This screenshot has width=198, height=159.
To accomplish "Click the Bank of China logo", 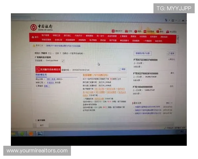I will (x=42, y=27).
